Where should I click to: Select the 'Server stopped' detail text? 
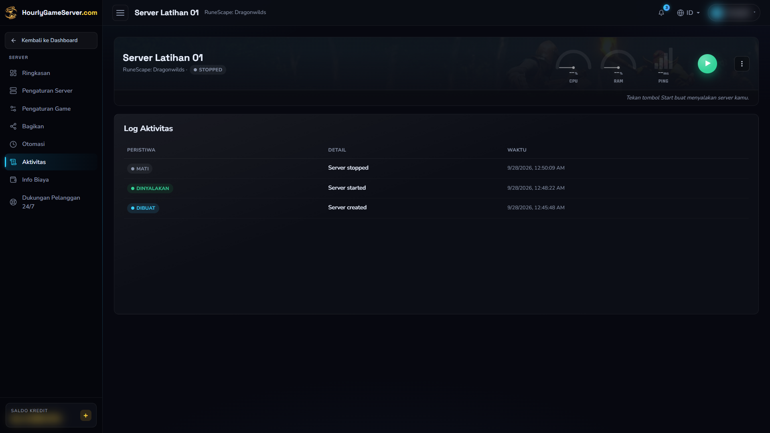coord(348,168)
